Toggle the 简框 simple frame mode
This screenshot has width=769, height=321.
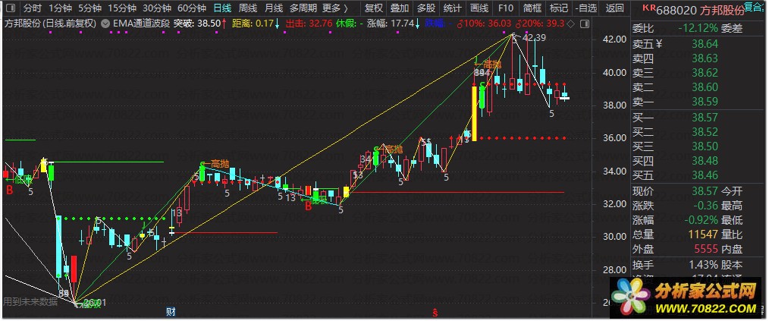(x=532, y=8)
